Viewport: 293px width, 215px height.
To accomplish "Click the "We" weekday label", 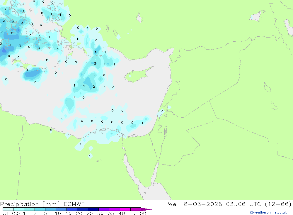I will click(x=172, y=204).
